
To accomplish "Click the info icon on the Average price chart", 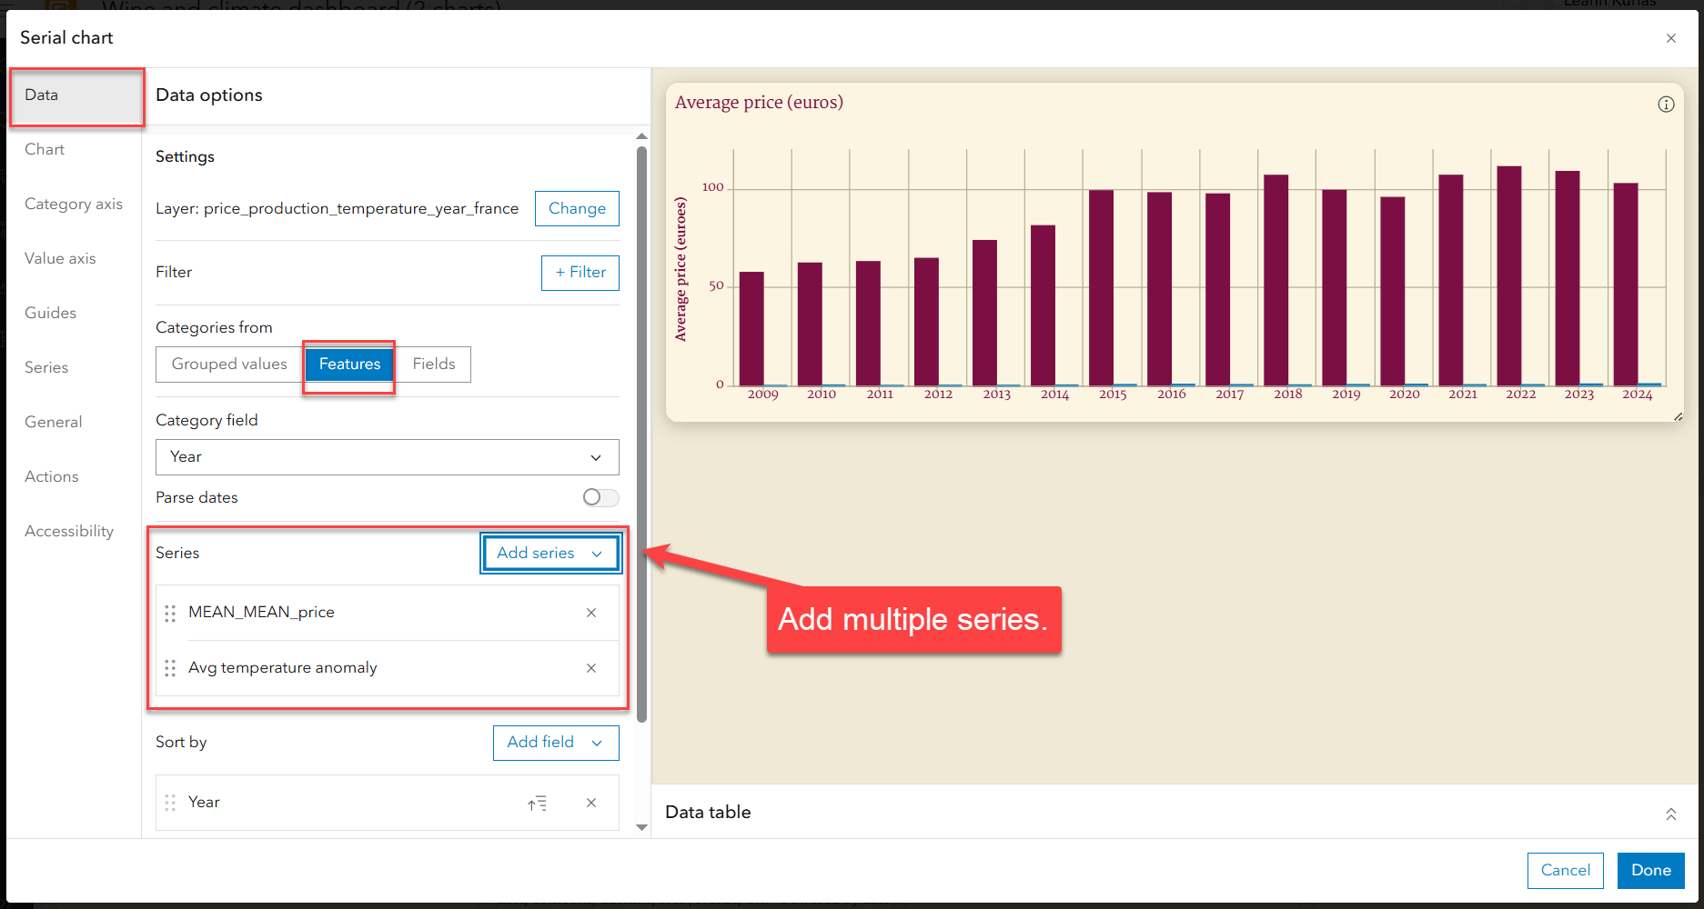I will (1667, 104).
